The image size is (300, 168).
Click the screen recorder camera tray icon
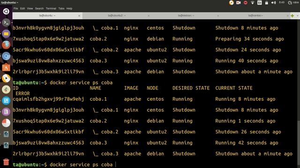point(239,3)
